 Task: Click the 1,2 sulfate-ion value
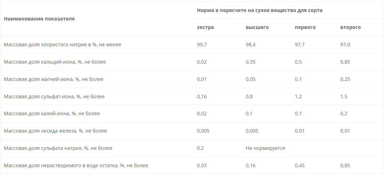point(298,97)
